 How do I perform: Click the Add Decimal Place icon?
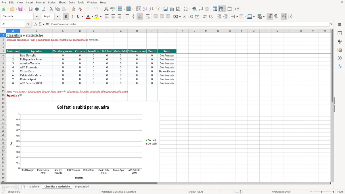click(205, 17)
